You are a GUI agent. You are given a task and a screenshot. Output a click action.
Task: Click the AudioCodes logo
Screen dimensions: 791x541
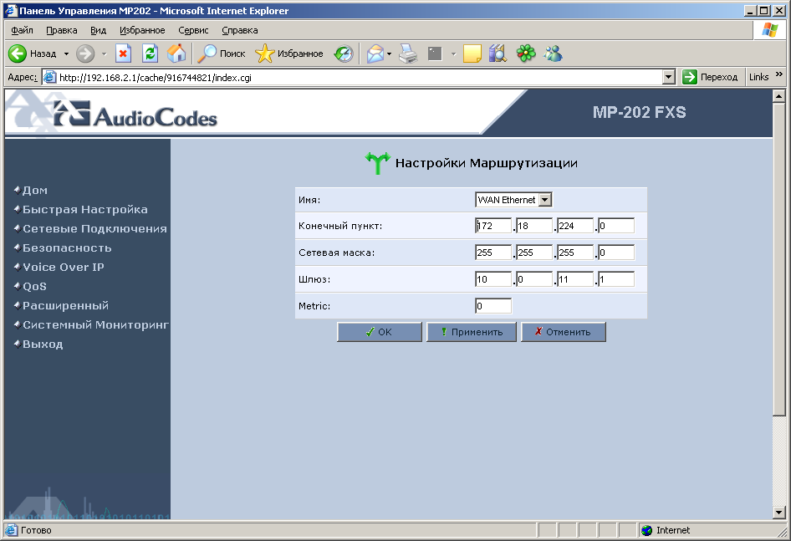pyautogui.click(x=136, y=115)
